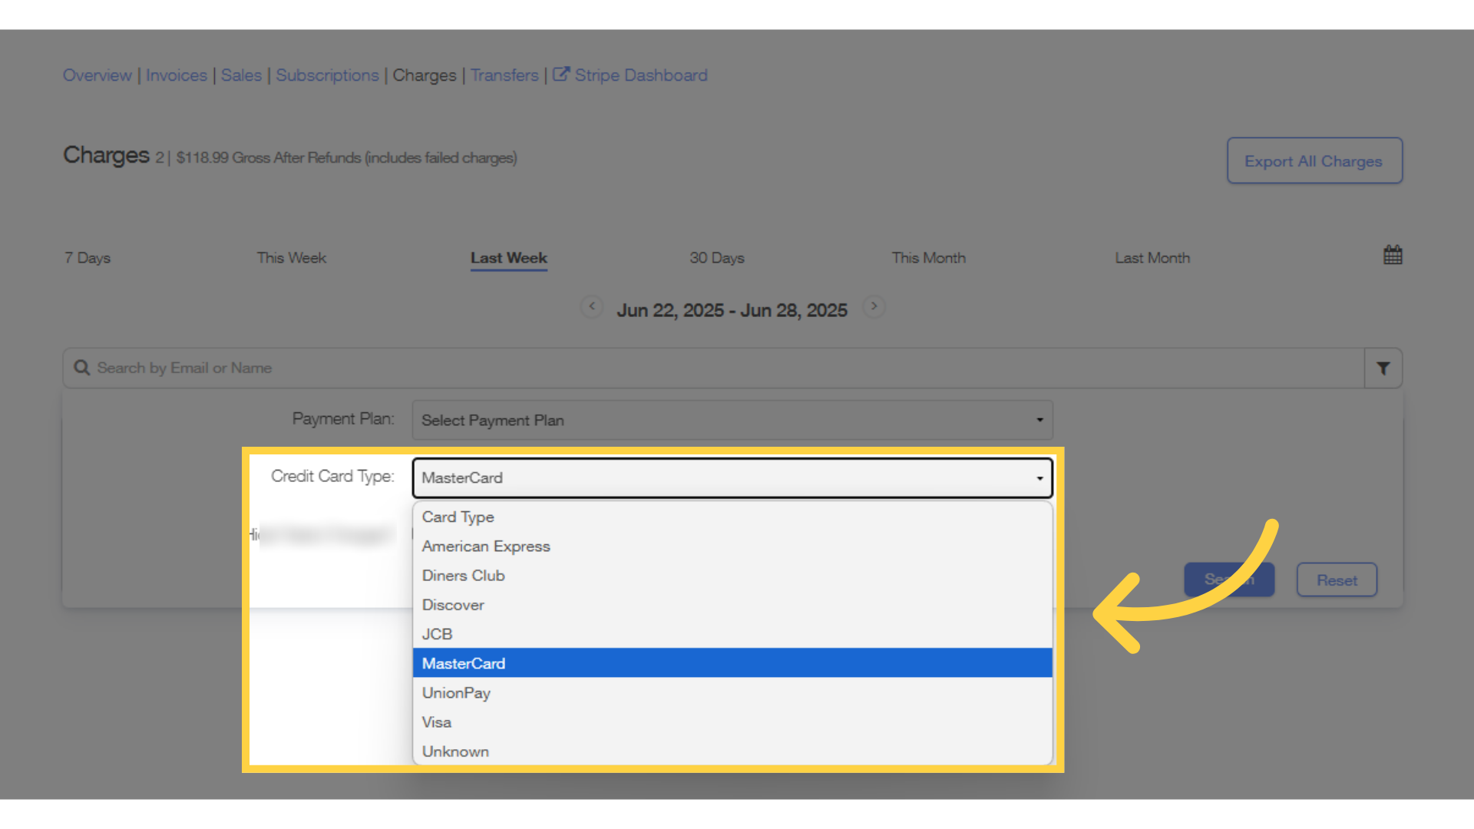Viewport: 1474px width, 829px height.
Task: Open the calendar date picker icon
Action: tap(1393, 255)
